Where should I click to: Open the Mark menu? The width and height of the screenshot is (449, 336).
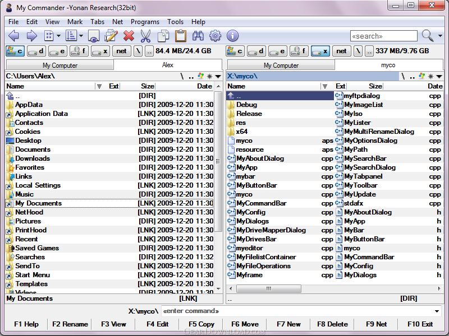coord(75,22)
